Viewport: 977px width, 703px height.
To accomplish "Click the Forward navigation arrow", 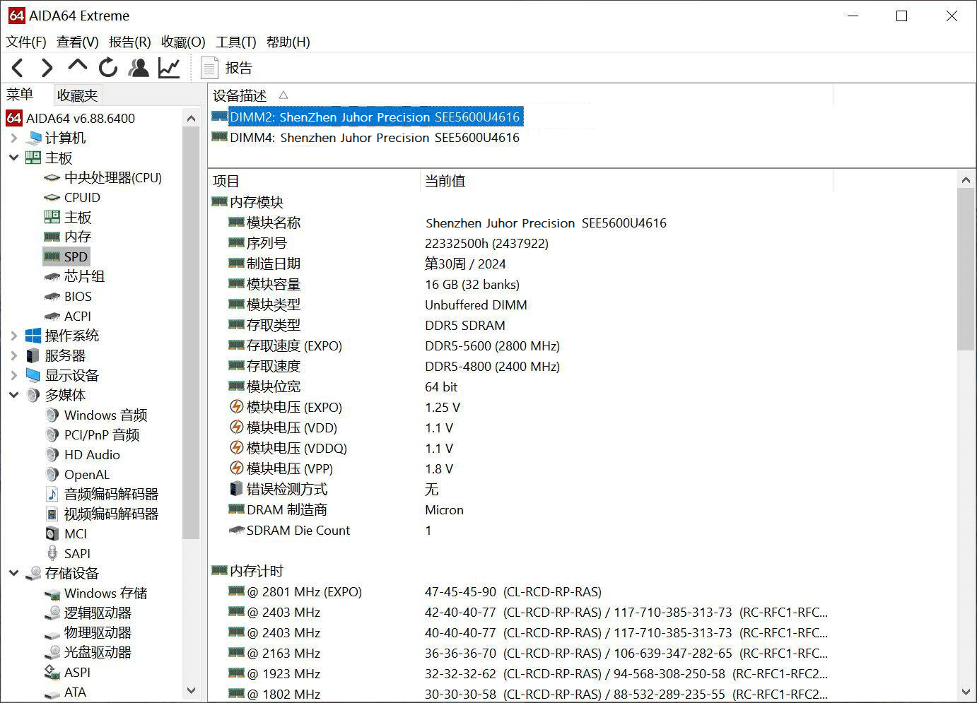I will click(47, 68).
